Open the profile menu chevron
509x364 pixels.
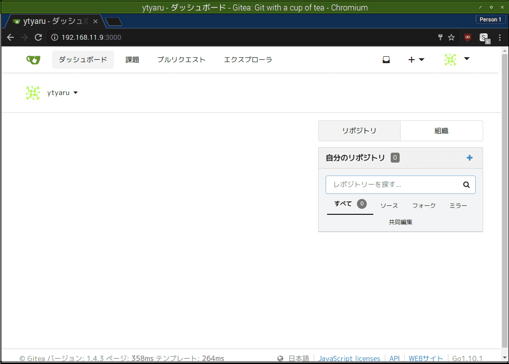click(x=467, y=59)
